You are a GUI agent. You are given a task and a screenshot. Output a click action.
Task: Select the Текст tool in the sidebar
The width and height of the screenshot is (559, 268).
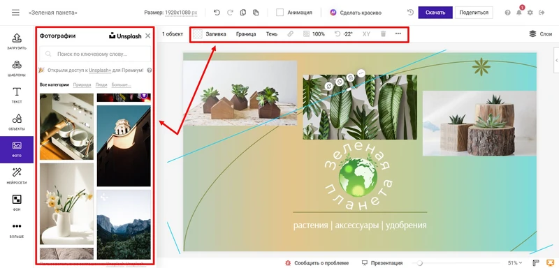point(17,96)
